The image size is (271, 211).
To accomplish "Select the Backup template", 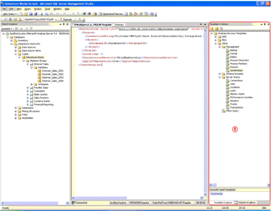I will (x=233, y=50).
